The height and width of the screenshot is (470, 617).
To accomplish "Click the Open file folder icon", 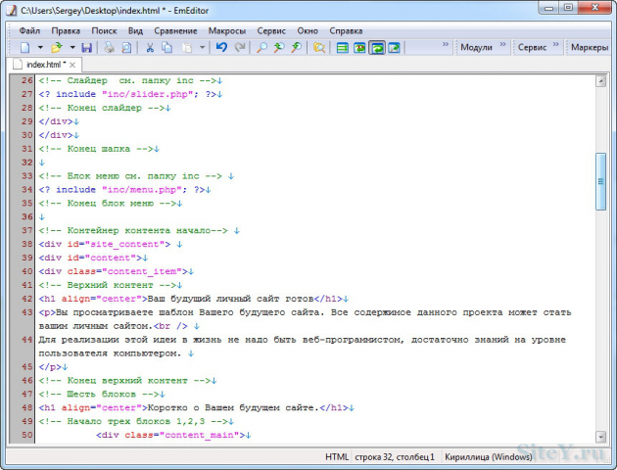I will [57, 48].
